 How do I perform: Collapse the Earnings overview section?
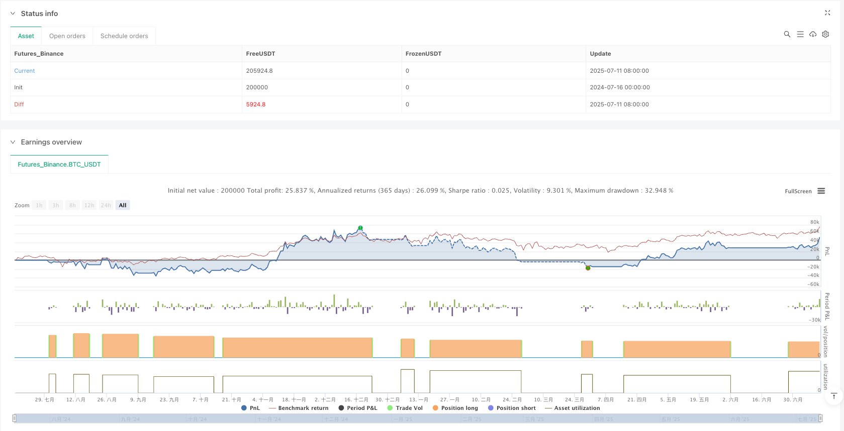(x=13, y=142)
